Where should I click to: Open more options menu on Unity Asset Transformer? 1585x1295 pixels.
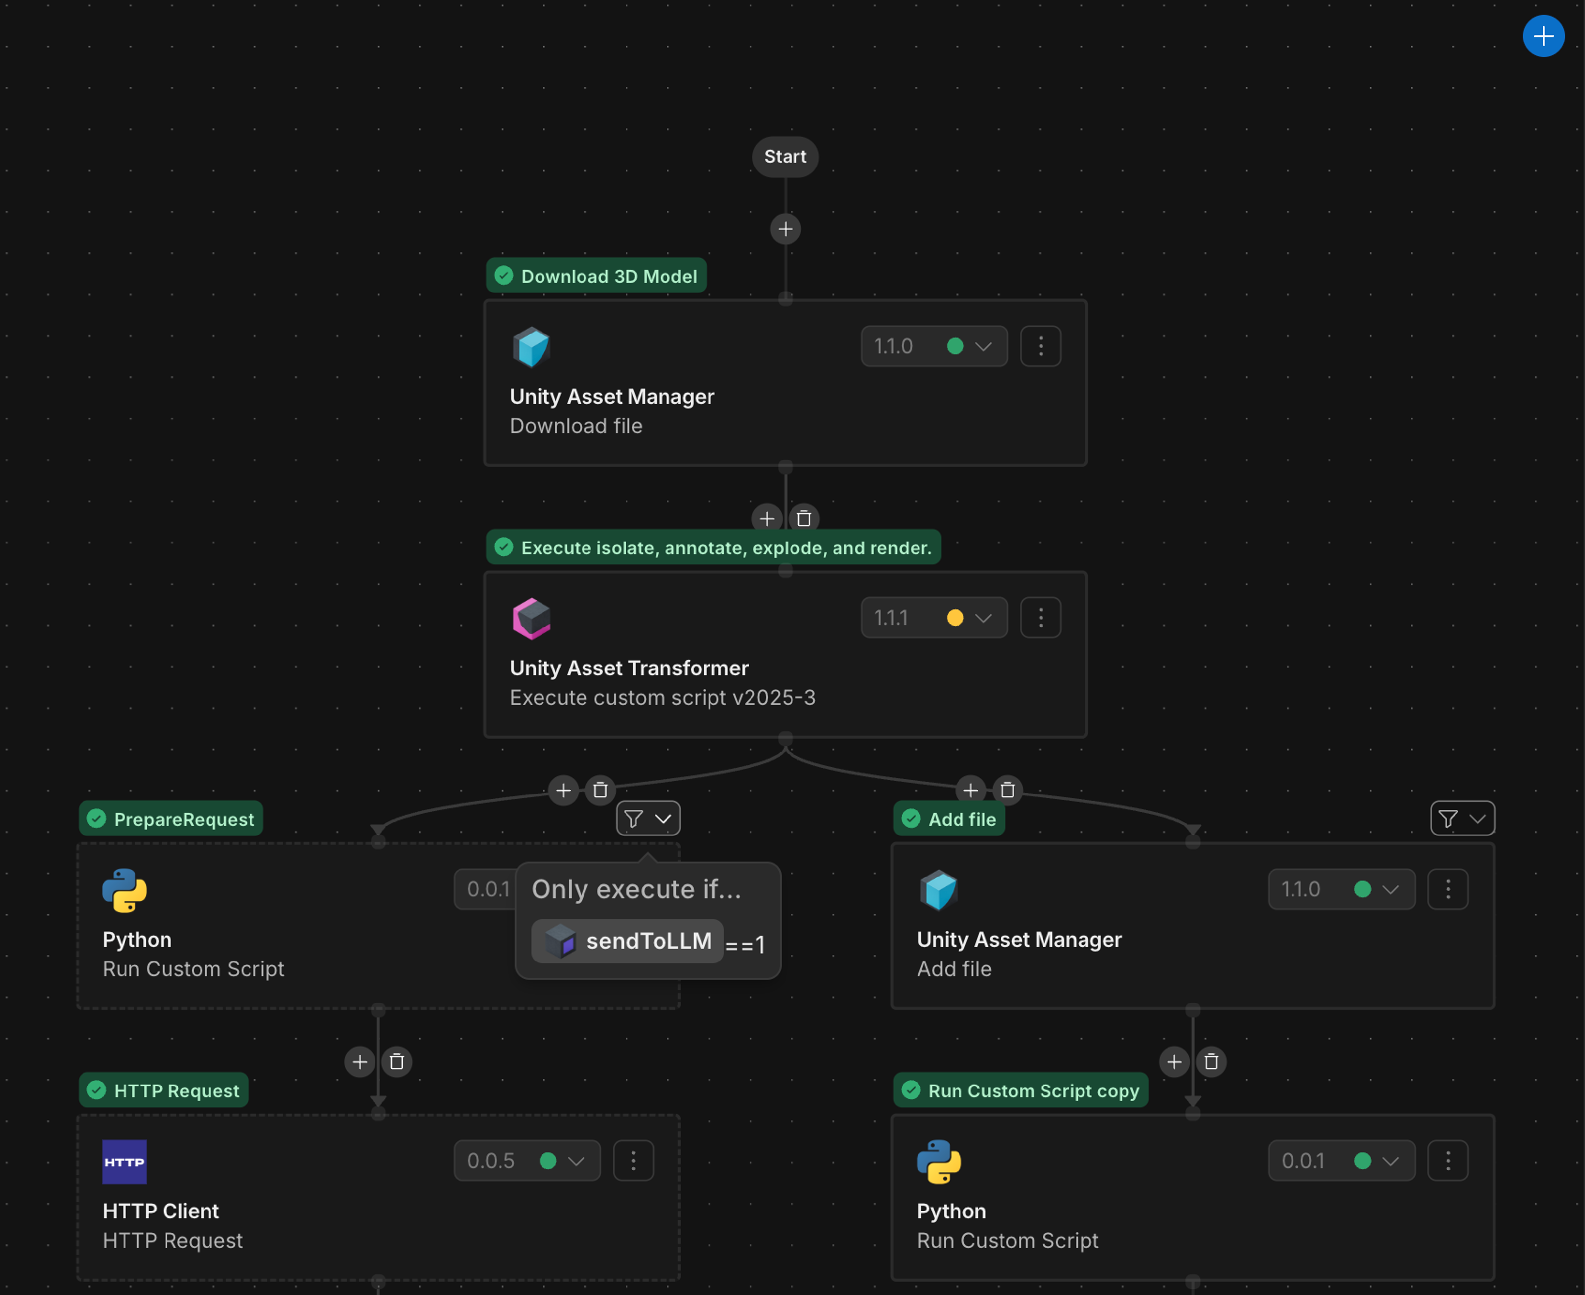(x=1041, y=618)
